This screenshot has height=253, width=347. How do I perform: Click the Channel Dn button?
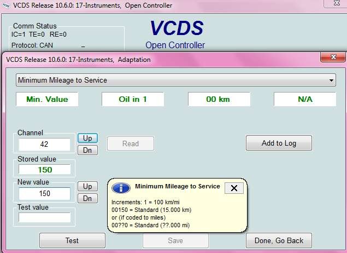coord(87,150)
